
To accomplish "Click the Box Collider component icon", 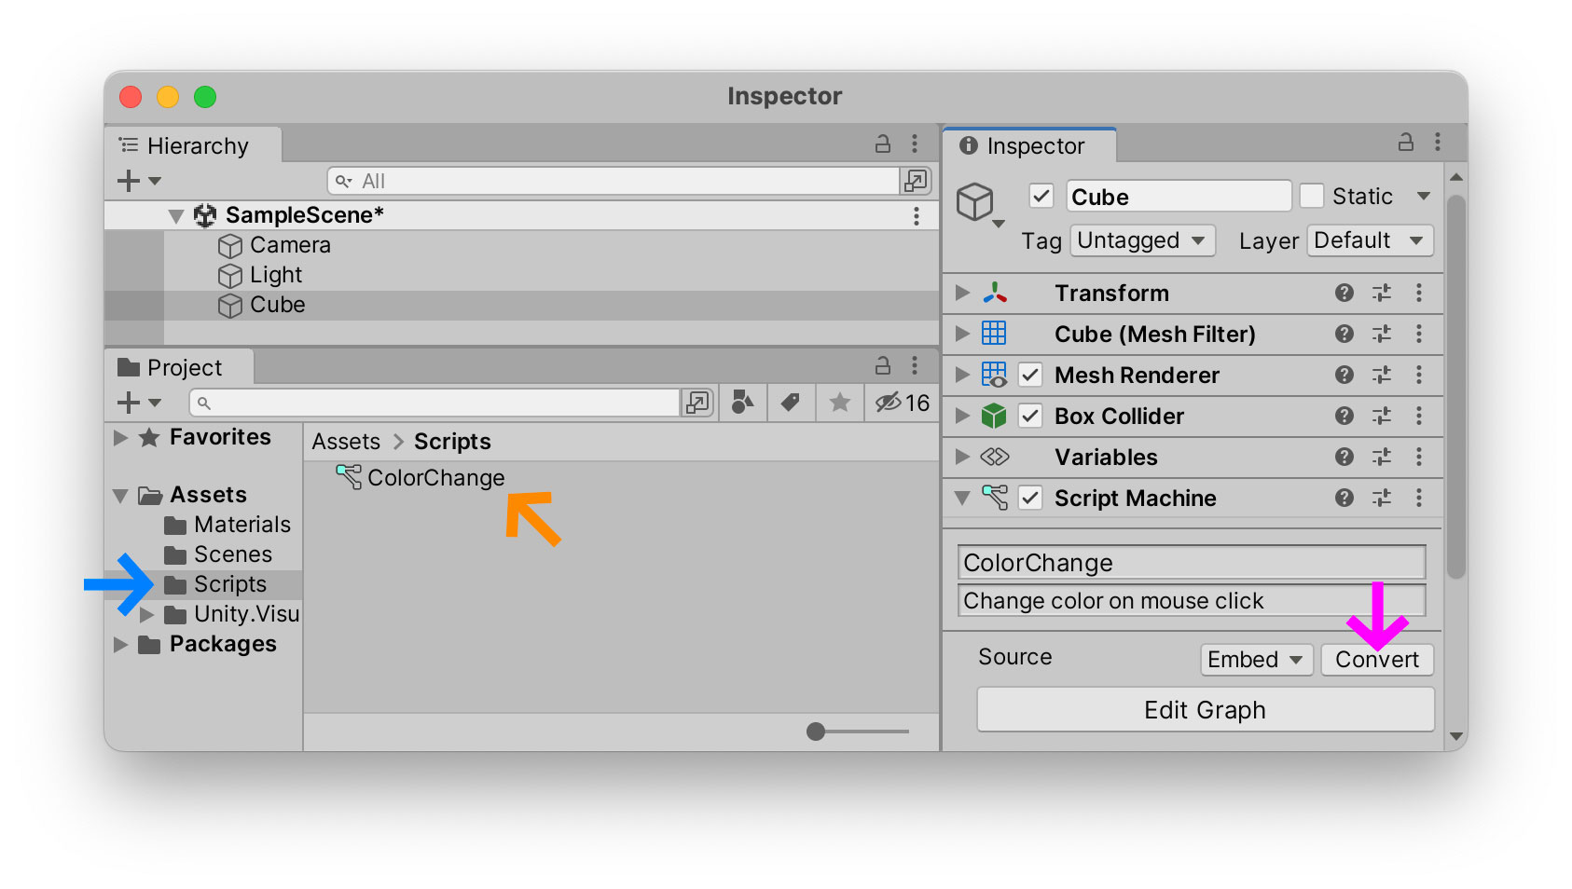I will [x=995, y=416].
